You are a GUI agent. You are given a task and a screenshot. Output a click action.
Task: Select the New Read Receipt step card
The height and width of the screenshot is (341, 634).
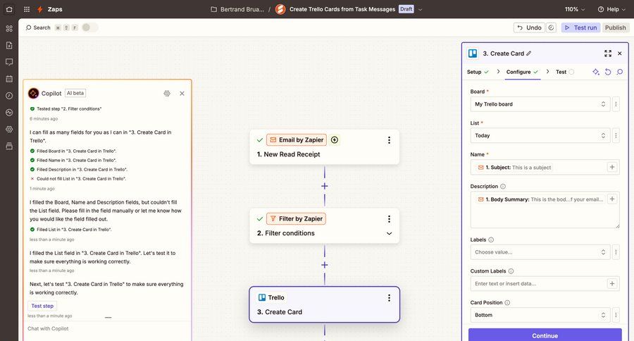(x=324, y=147)
